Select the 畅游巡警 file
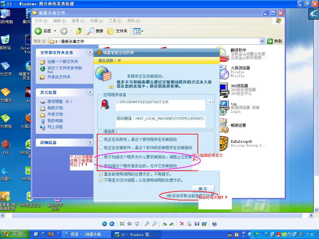This screenshot has width=319, height=239. point(233,125)
